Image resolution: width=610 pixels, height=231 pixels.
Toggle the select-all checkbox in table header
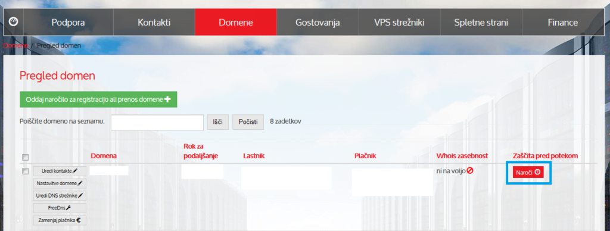point(25,158)
